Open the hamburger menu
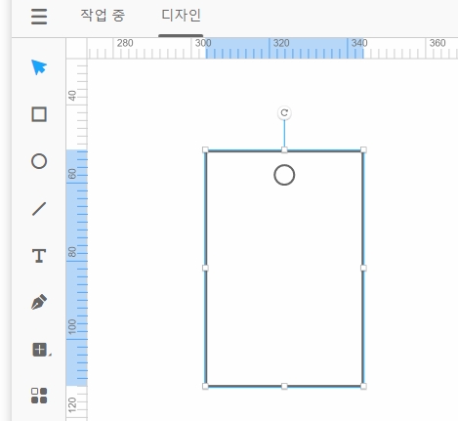 (39, 17)
